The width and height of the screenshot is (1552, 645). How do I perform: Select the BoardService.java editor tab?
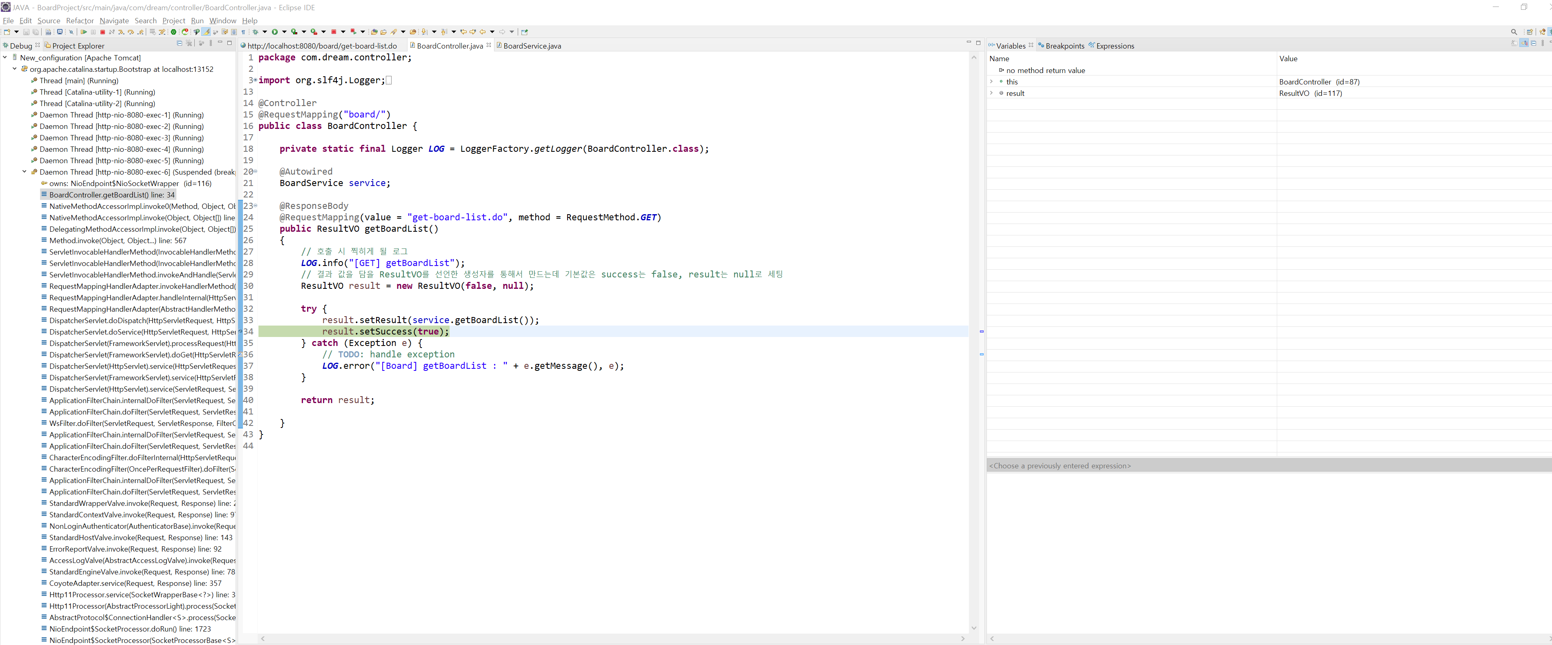click(x=531, y=46)
